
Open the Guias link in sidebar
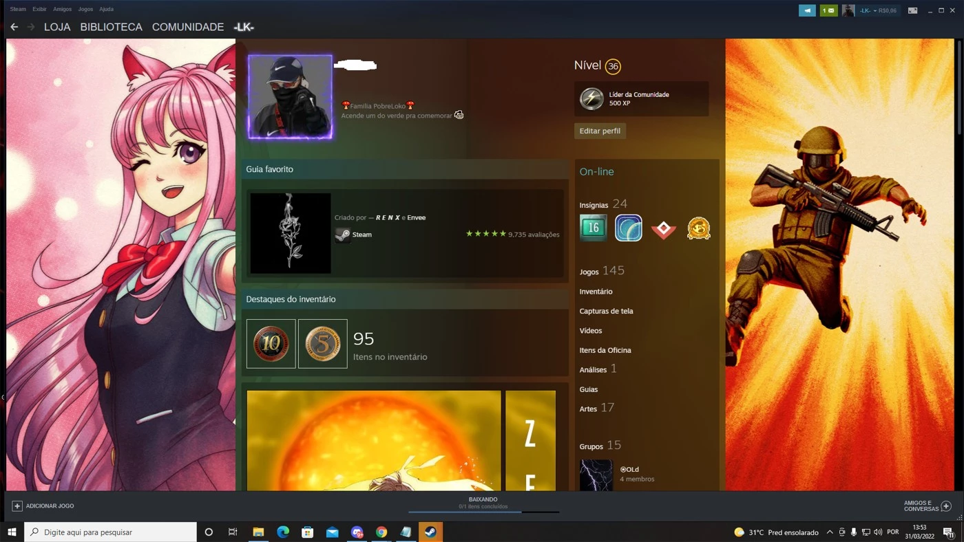click(589, 389)
